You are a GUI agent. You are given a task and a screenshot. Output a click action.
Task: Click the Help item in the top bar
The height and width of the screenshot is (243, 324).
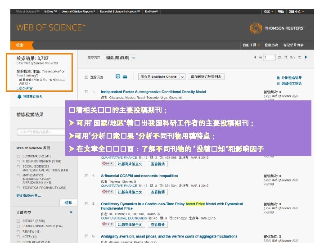(x=281, y=12)
